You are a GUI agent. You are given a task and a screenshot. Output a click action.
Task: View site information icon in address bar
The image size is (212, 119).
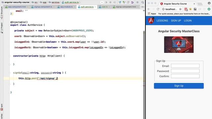point(163,9)
